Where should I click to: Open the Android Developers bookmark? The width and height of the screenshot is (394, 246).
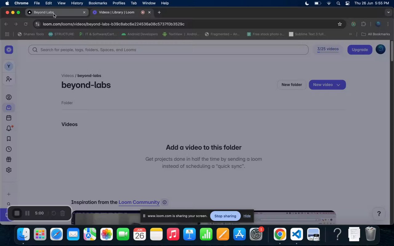139,34
